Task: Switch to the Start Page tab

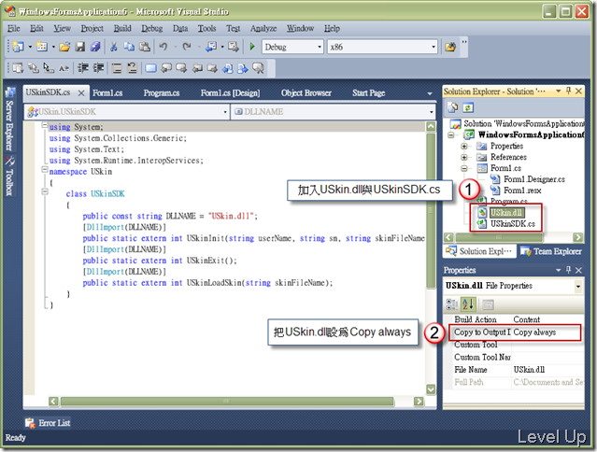Action: point(368,93)
